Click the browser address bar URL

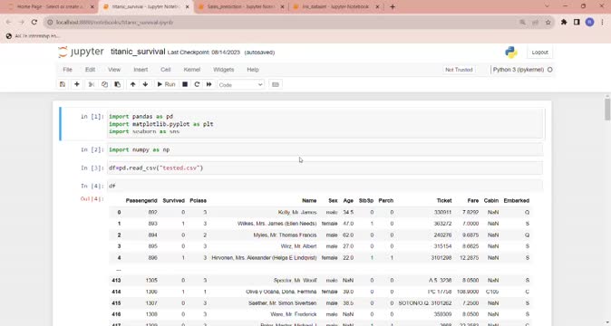[114, 23]
